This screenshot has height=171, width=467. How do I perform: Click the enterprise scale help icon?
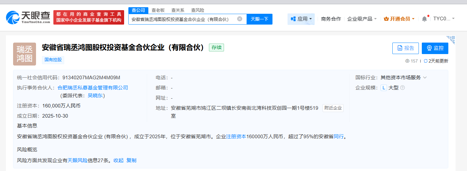coord(402,88)
